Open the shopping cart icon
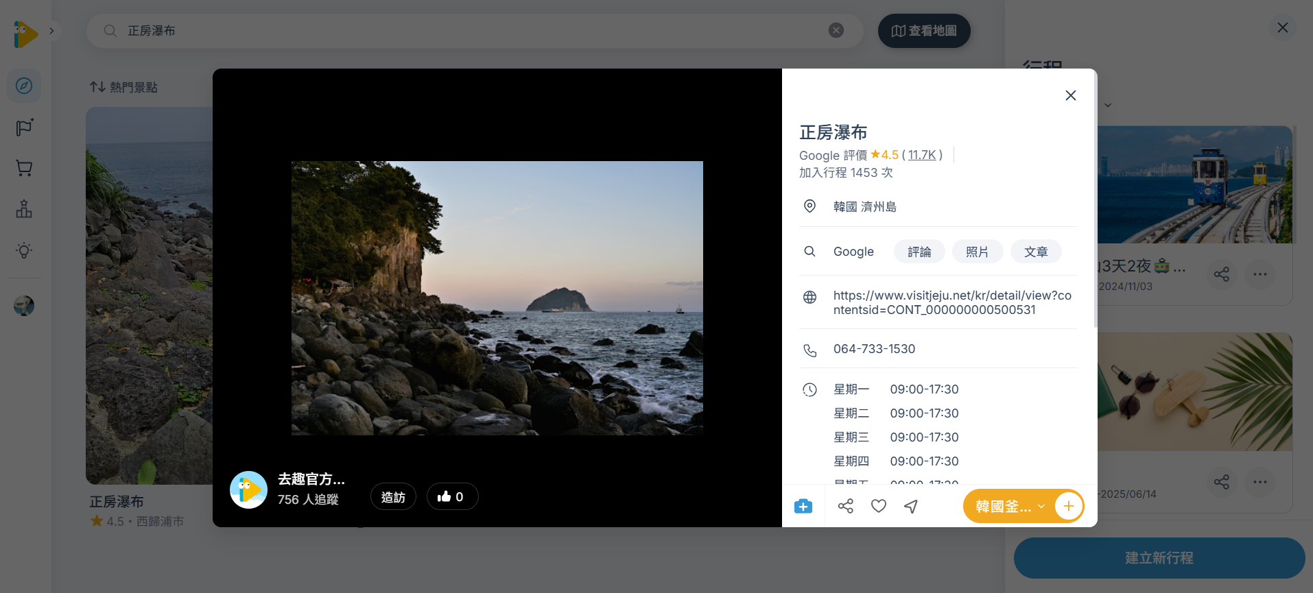The height and width of the screenshot is (593, 1313). 24,168
